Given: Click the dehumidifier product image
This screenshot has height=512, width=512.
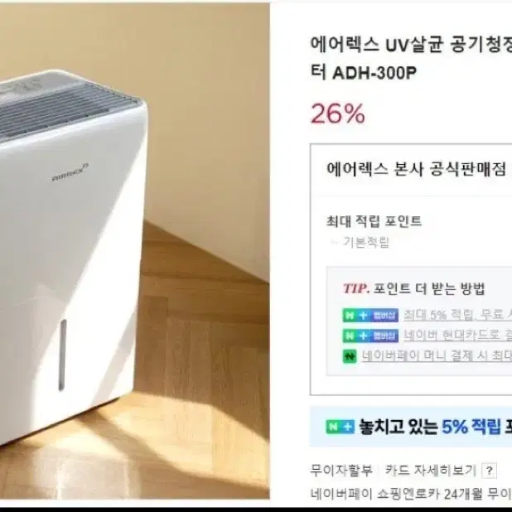Looking at the screenshot, I should (135, 250).
